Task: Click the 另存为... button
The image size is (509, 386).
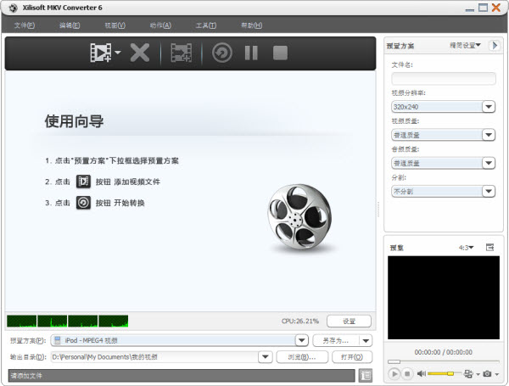Action: tap(336, 340)
